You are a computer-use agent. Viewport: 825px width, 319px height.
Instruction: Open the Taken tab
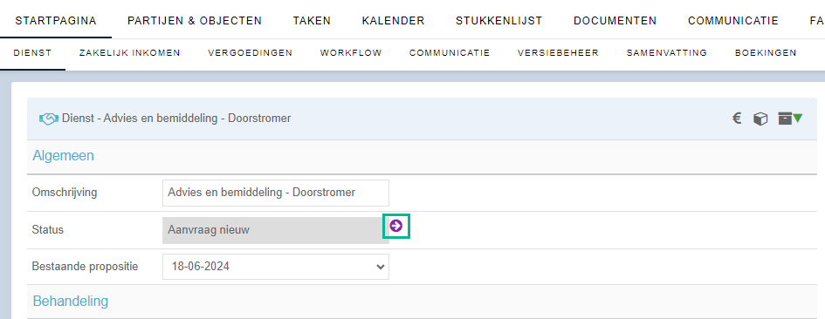coord(312,21)
